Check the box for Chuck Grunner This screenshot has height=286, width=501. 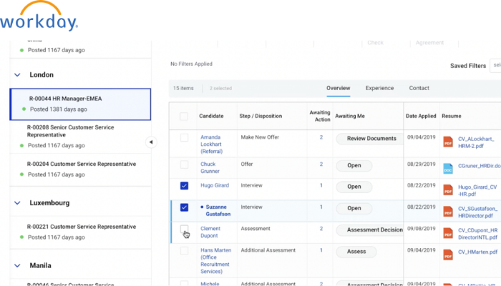(x=184, y=164)
